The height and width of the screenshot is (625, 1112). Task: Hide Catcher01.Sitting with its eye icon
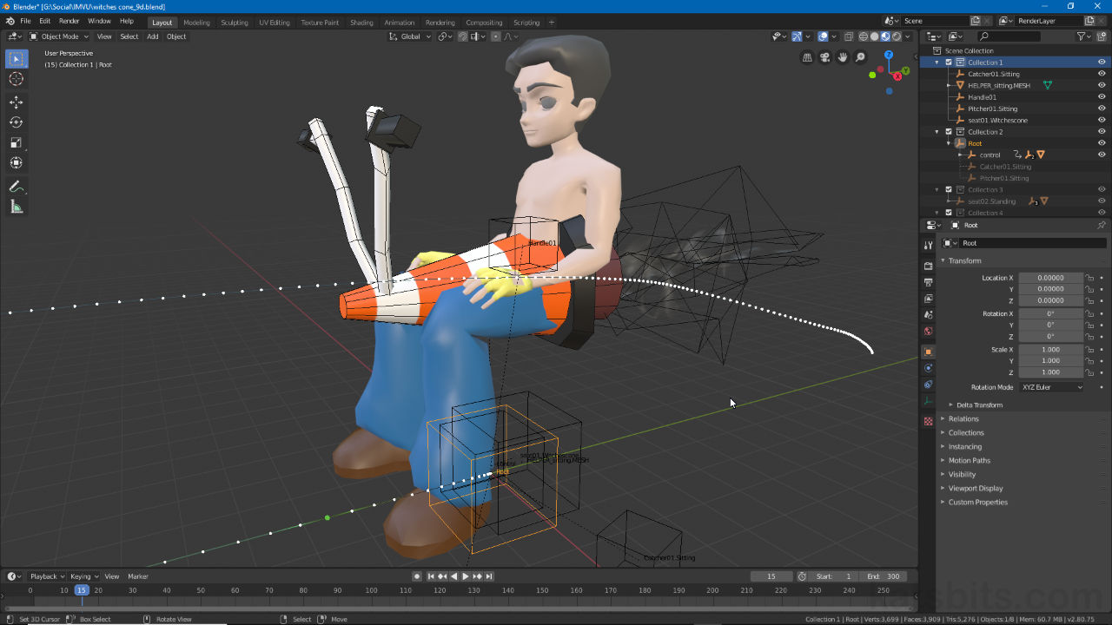pyautogui.click(x=1102, y=74)
